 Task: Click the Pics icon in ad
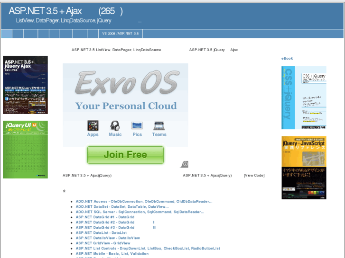coord(137,125)
